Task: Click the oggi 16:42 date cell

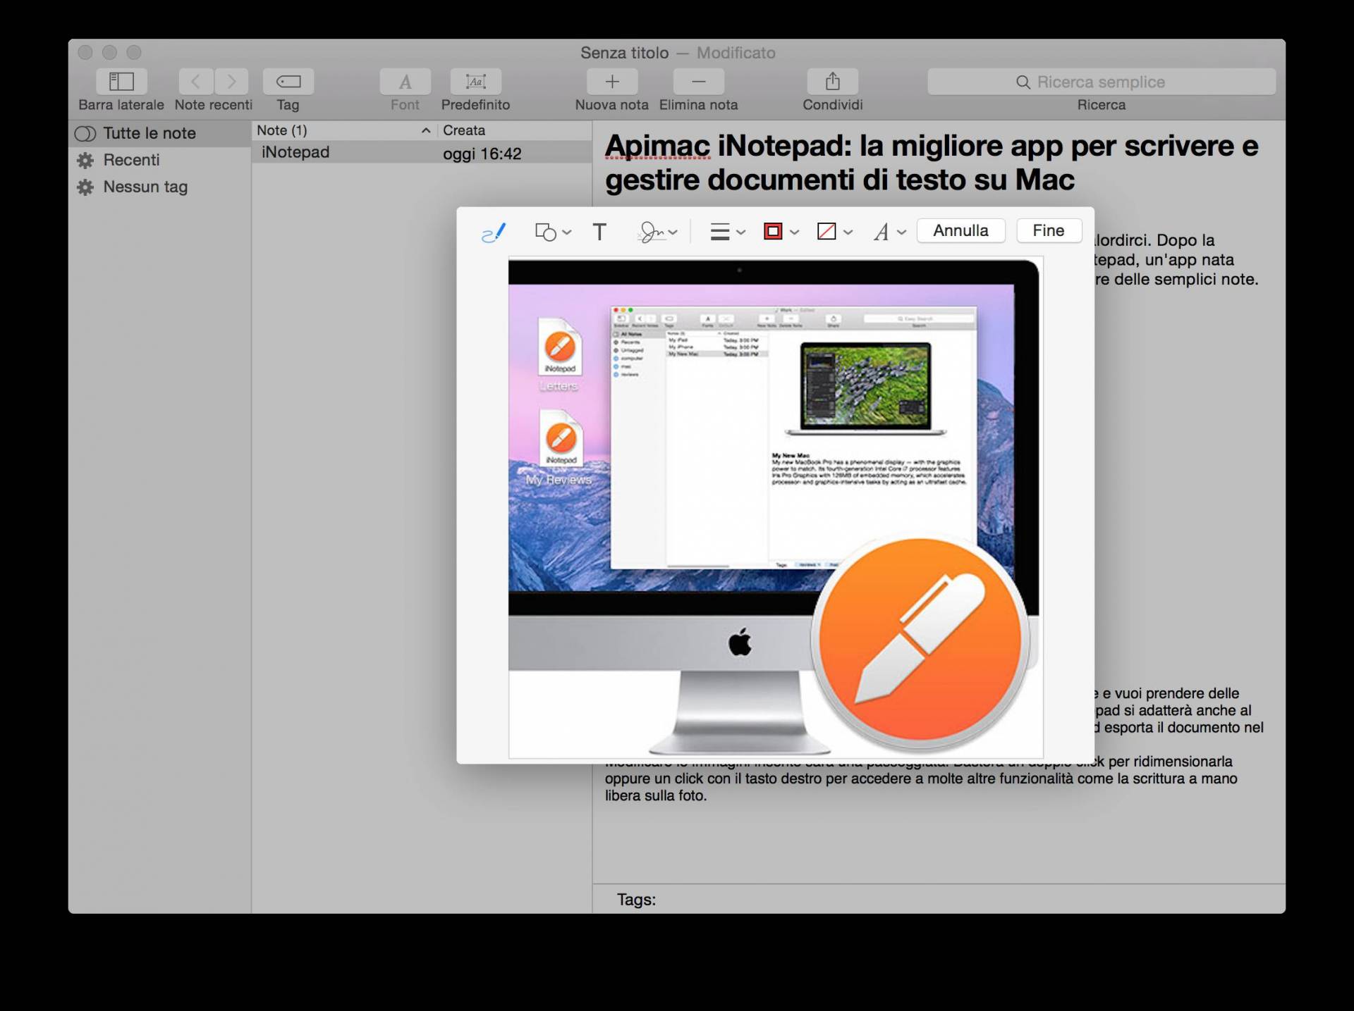Action: (482, 154)
